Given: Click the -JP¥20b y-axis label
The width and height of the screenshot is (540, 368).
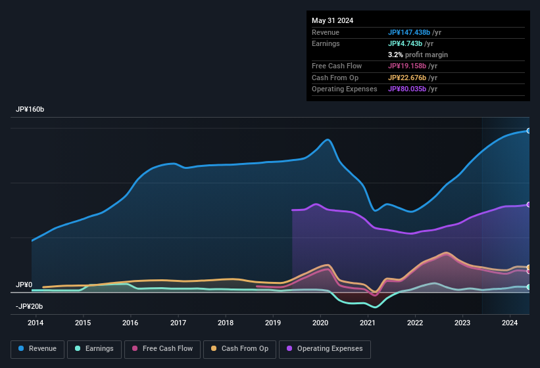Looking at the screenshot, I should tap(30, 306).
